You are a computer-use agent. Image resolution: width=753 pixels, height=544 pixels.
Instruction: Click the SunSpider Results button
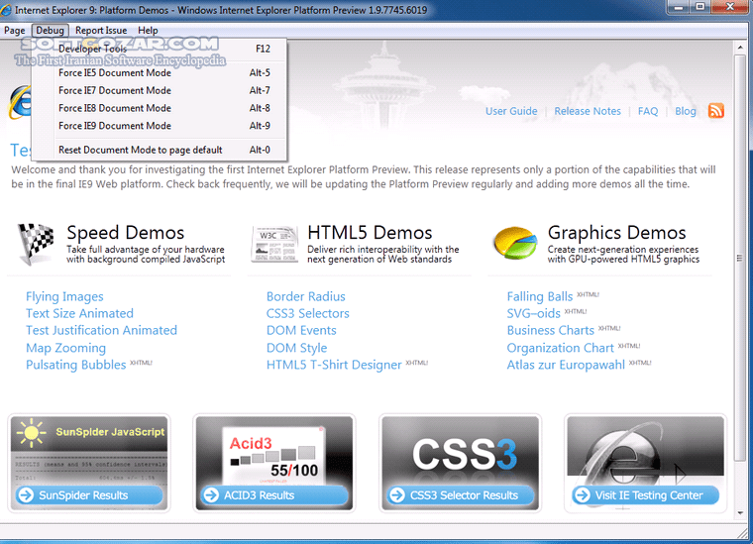pos(89,495)
